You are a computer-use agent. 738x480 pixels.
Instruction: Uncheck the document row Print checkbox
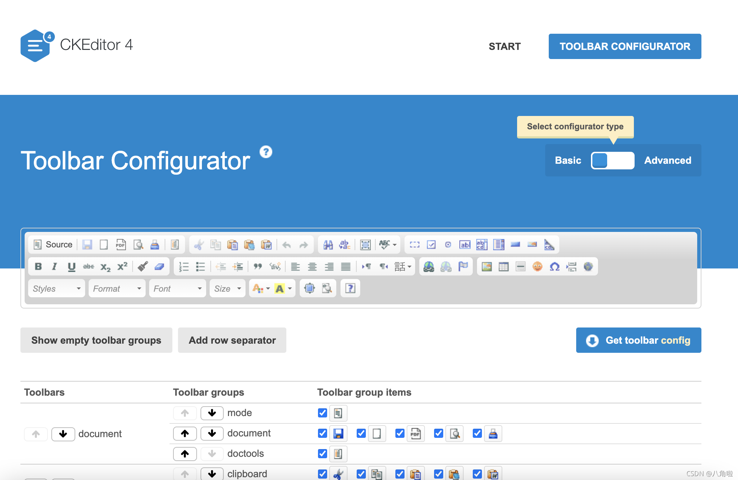(x=477, y=433)
